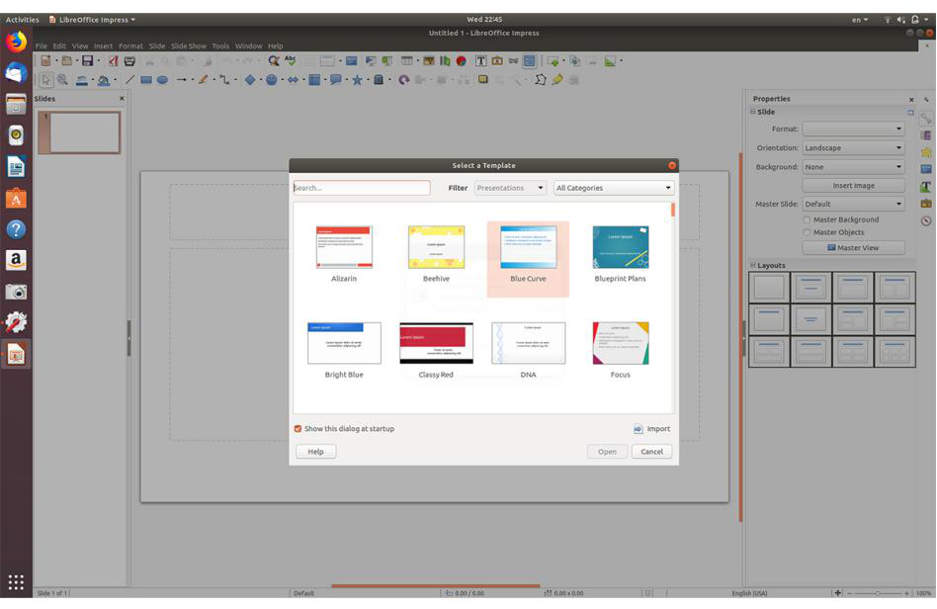Select the Rectangle shape tool
937x609 pixels.
pyautogui.click(x=146, y=80)
